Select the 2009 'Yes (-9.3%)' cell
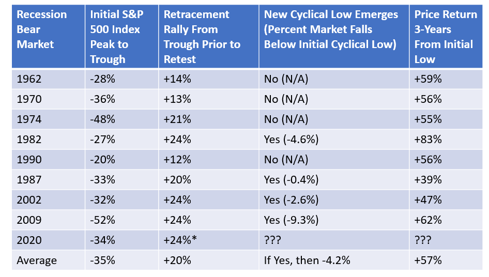This screenshot has height=277, width=489. pyautogui.click(x=291, y=220)
